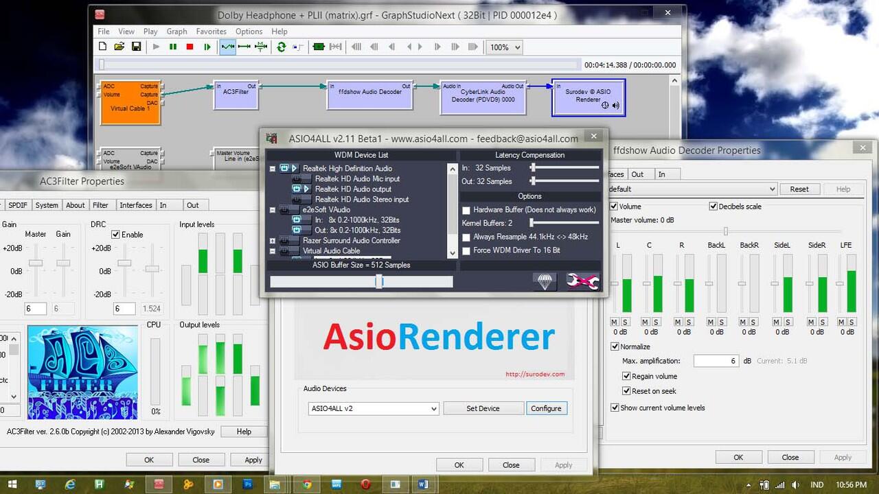
Task: Check Always Resample 44.1kHz <-> 48kHz
Action: tap(466, 237)
